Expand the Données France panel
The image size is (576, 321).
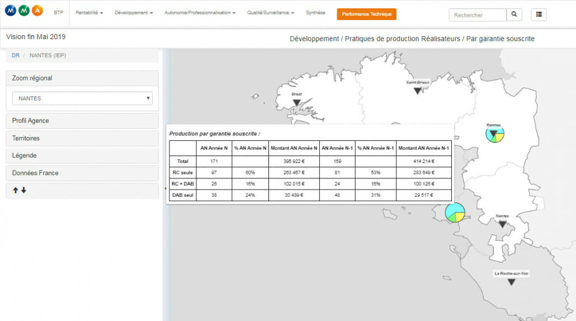(x=82, y=173)
